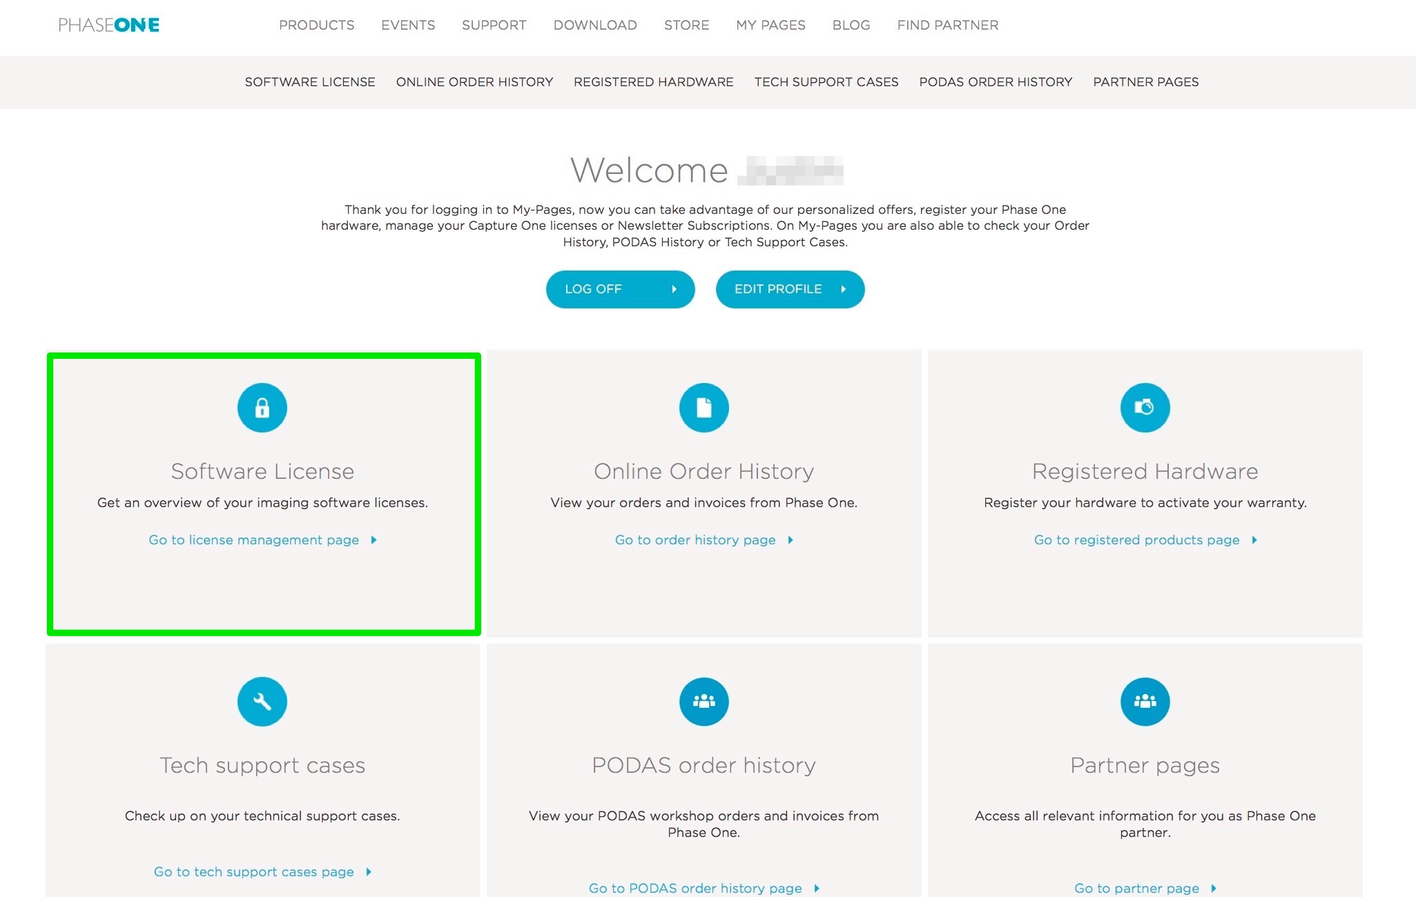Click the Phase One logo

coord(109,25)
